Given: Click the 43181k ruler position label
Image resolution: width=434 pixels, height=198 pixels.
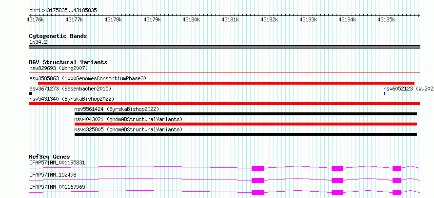Looking at the screenshot, I should click(x=230, y=19).
